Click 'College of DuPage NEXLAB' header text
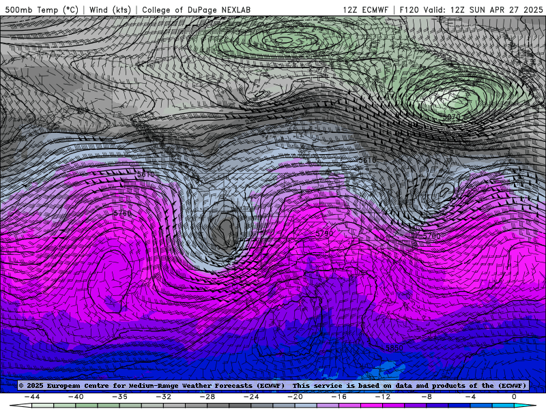Viewport: 546px width, 409px height. tap(196, 10)
